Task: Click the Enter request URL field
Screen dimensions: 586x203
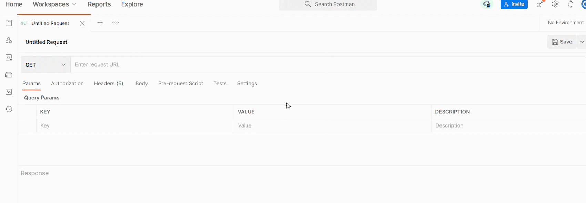Action: click(x=327, y=65)
